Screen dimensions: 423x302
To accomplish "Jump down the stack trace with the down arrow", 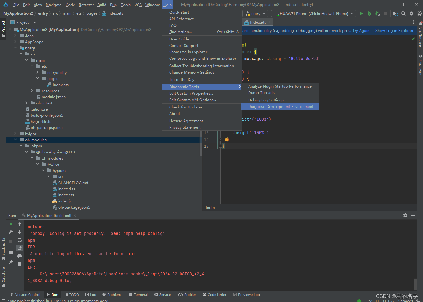I will pos(20,232).
